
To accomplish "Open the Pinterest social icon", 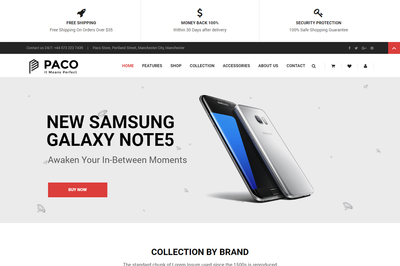I will 372,48.
